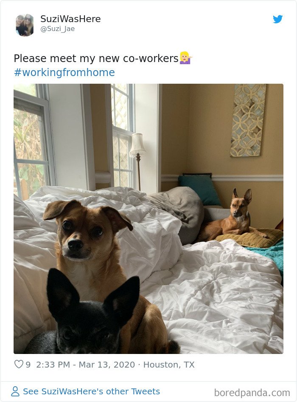This screenshot has width=297, height=402.
Task: Click the boredpanda.com watermark
Action: (x=252, y=393)
